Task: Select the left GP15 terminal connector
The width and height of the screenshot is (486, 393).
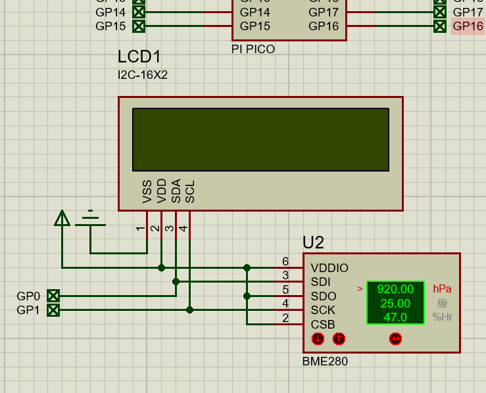Action: point(139,26)
